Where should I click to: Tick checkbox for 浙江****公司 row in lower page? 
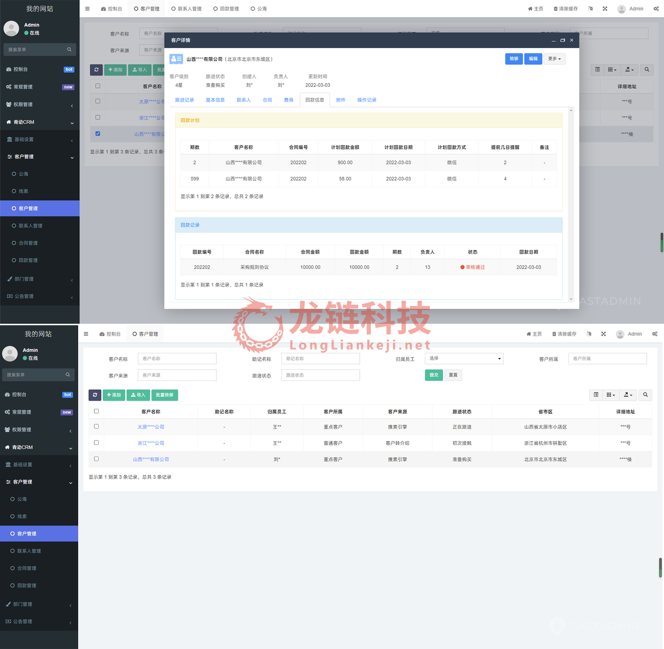96,442
